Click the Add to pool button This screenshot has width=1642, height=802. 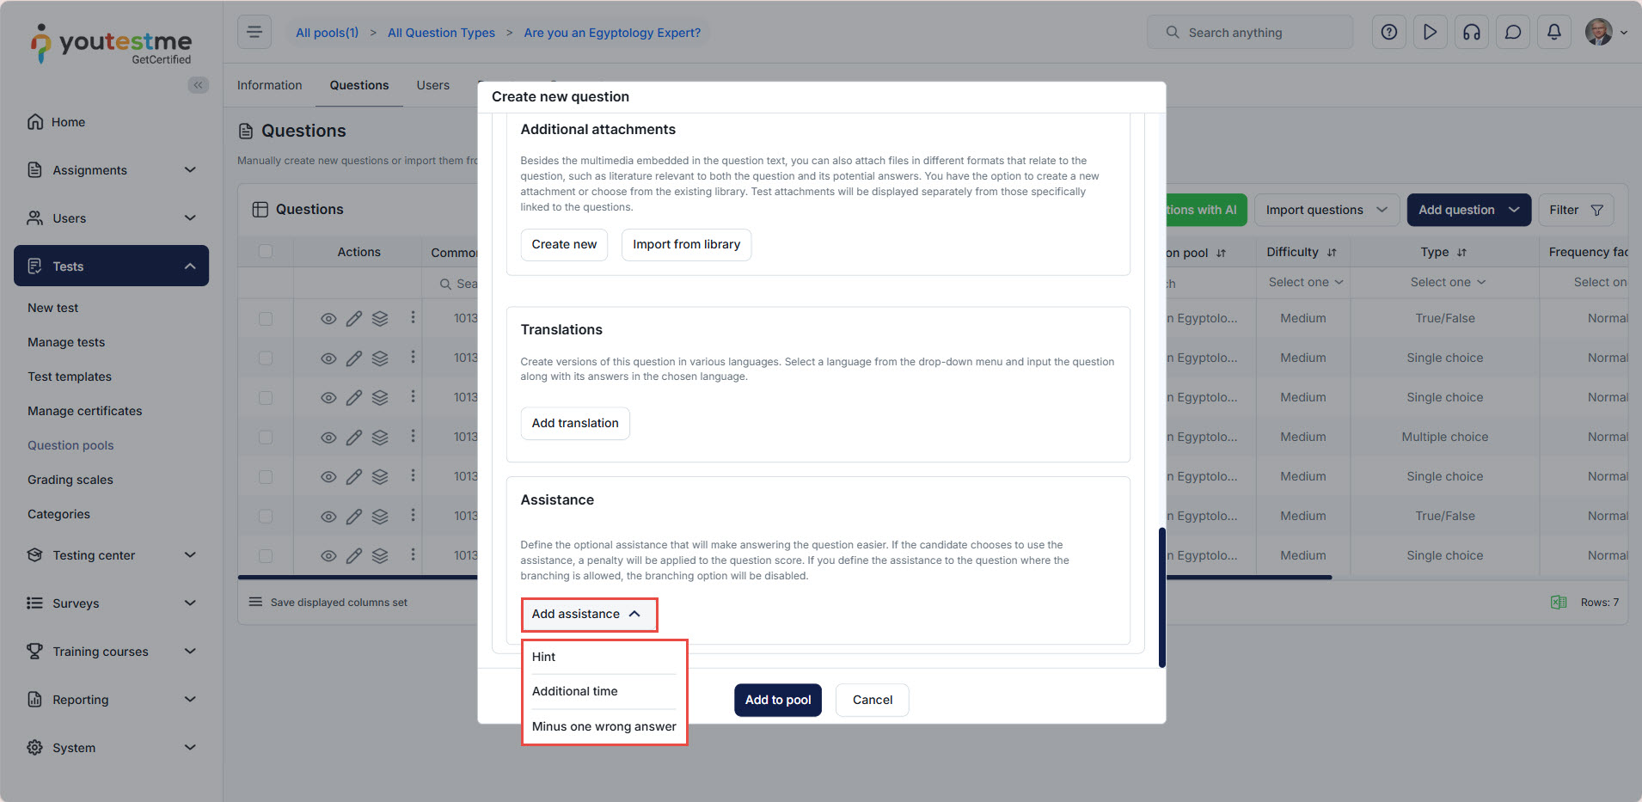(777, 700)
